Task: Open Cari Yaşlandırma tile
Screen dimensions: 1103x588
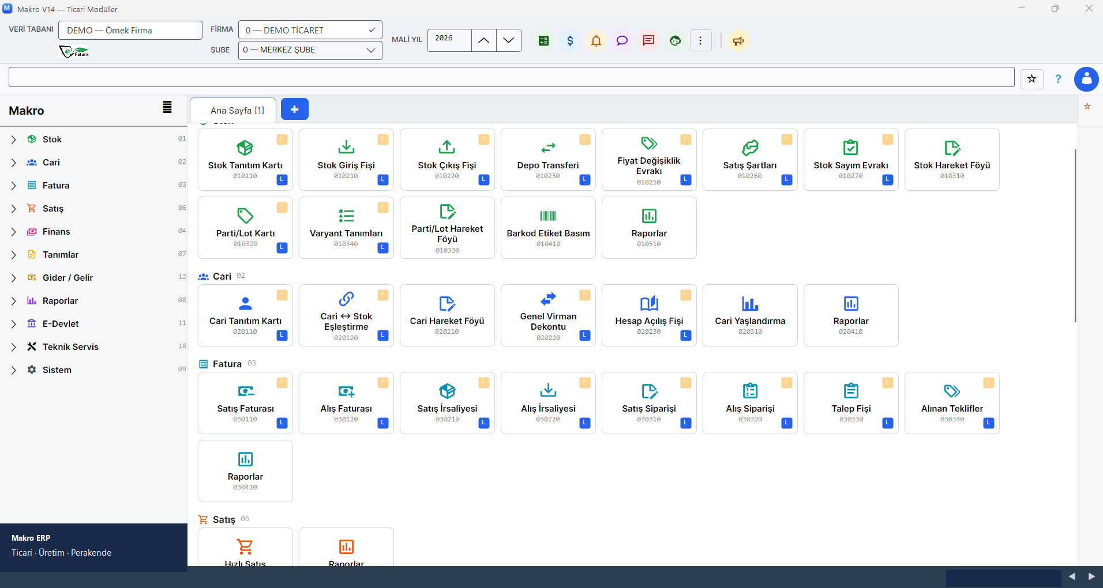Action: 750,315
